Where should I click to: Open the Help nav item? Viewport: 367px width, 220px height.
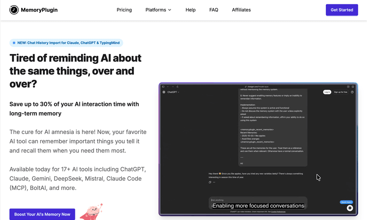[x=191, y=10]
